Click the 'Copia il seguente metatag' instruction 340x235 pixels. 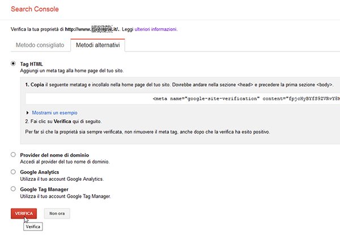point(179,85)
